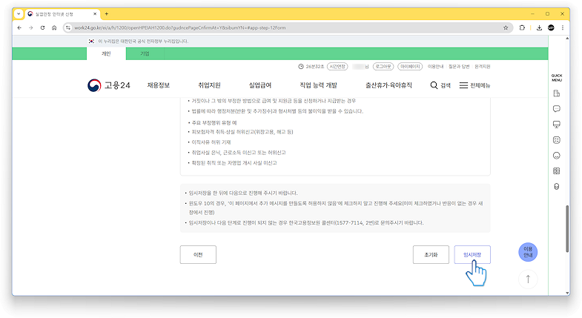The image size is (582, 318).
Task: Open the 전체메뉴 hamburger menu
Action: pos(474,85)
